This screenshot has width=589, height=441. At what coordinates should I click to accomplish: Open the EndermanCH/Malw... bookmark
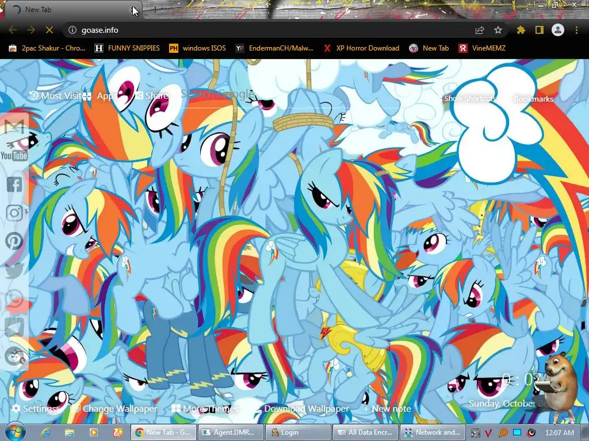coord(274,48)
